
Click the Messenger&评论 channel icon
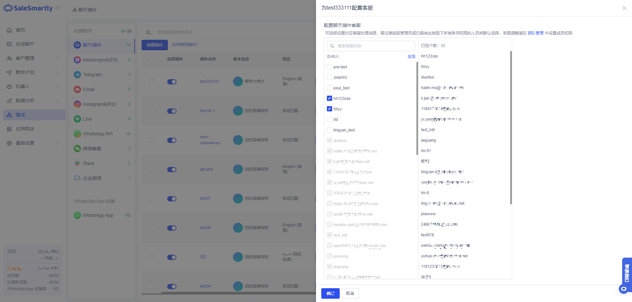point(77,60)
